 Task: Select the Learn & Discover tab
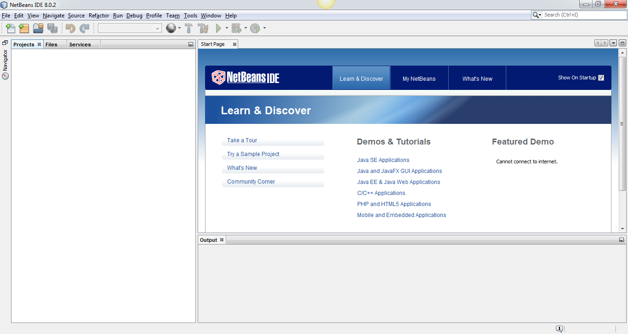pyautogui.click(x=361, y=78)
